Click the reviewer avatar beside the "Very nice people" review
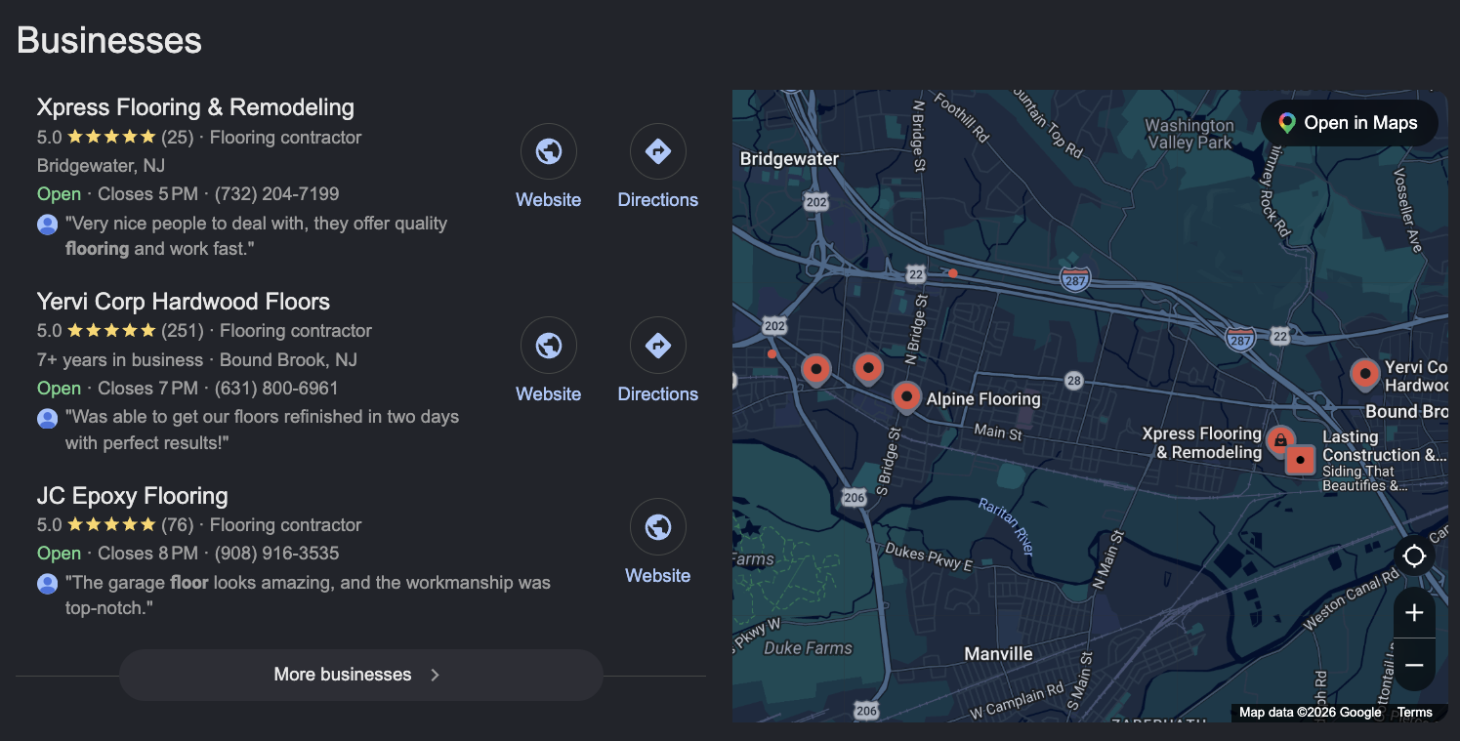This screenshot has height=741, width=1460. pos(47,225)
